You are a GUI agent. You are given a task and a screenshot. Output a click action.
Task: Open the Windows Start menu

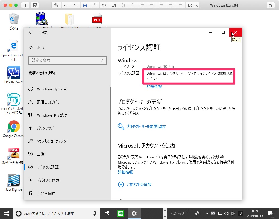[7, 214]
